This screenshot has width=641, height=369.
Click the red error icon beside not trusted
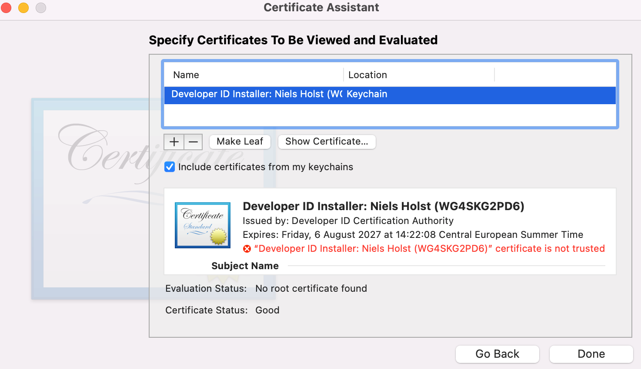pos(247,249)
